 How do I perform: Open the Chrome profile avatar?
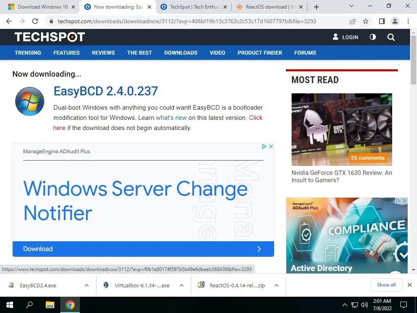point(395,21)
